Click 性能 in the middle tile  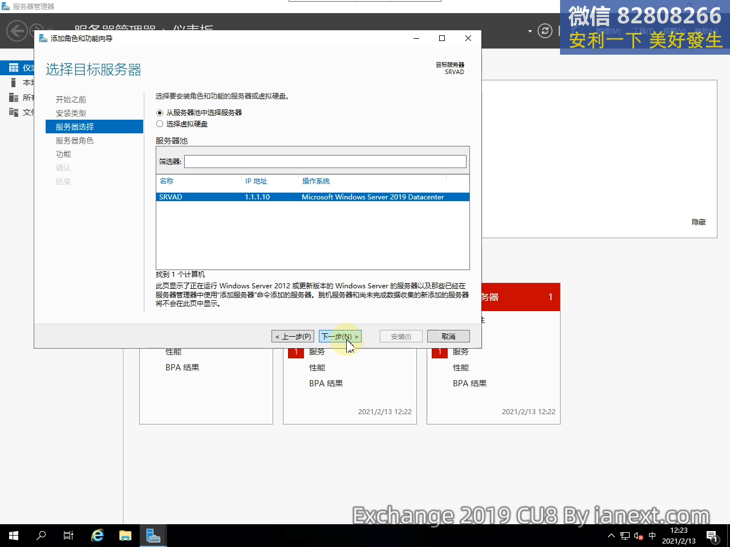[317, 368]
